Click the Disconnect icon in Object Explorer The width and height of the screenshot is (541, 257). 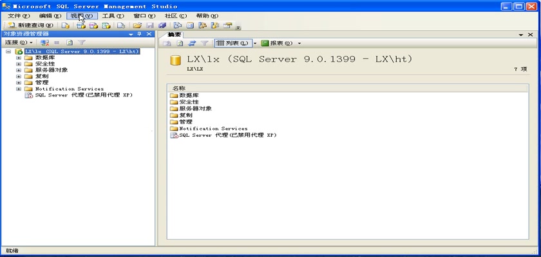coord(44,42)
